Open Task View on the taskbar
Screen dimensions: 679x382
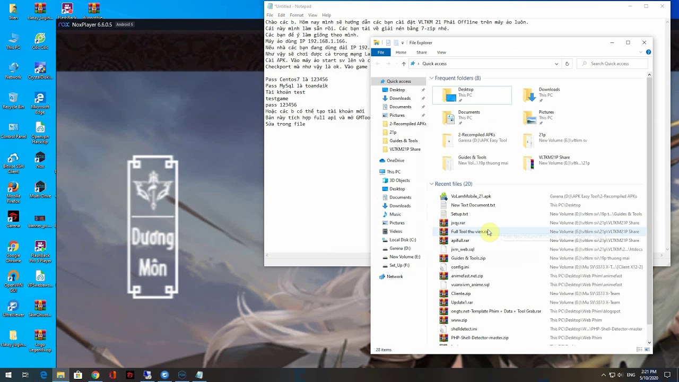coord(25,375)
